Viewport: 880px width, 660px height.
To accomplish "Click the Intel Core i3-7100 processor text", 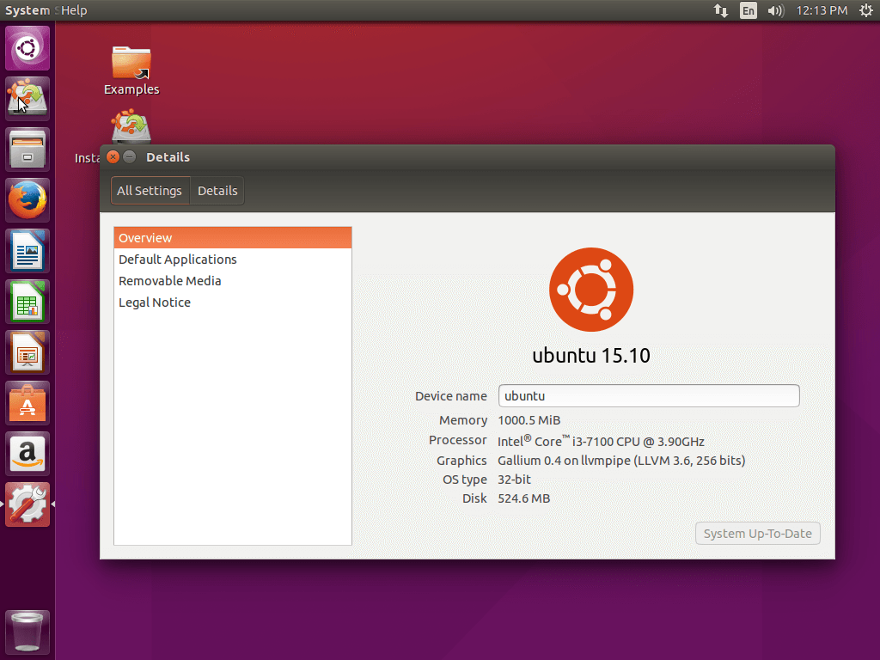I will tap(601, 441).
